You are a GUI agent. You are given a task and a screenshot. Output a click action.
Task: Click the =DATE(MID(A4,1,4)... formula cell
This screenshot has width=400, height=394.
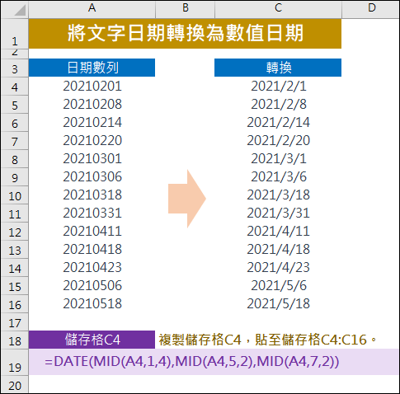coord(214,362)
